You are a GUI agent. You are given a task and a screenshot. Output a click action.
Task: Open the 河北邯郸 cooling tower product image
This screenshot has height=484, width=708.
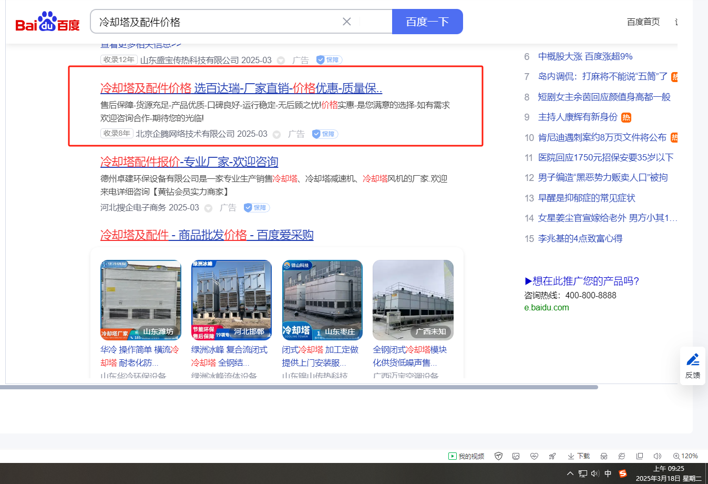(x=231, y=300)
